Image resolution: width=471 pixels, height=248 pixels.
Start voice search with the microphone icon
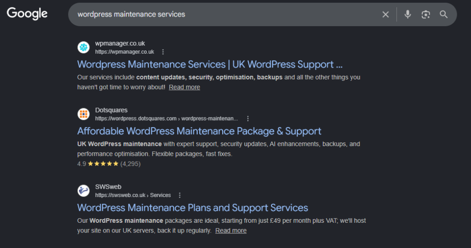point(408,14)
